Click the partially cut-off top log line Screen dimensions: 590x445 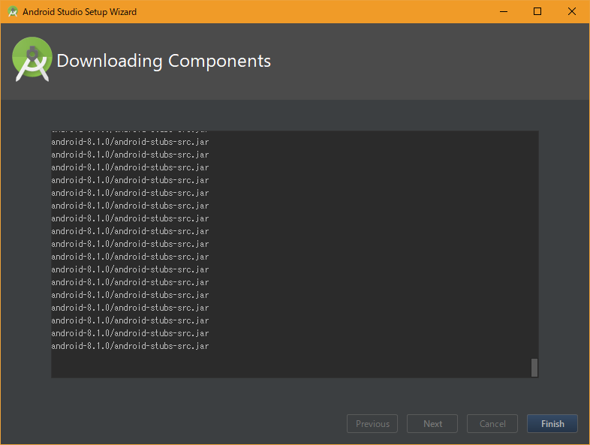click(130, 132)
